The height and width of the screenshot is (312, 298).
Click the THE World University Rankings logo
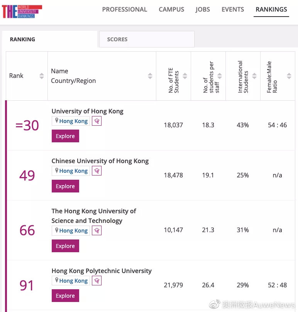[22, 12]
